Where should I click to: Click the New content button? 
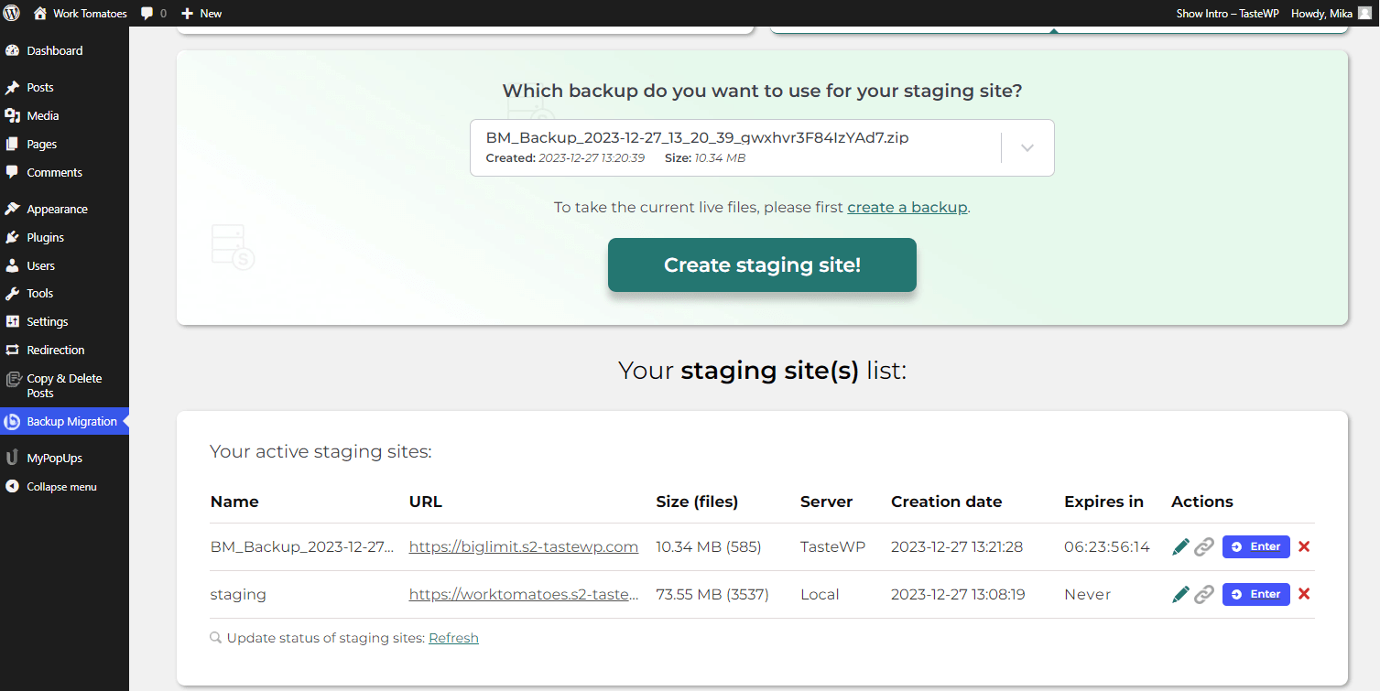tap(201, 13)
